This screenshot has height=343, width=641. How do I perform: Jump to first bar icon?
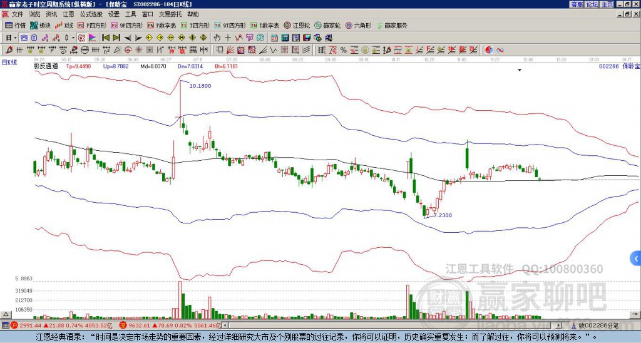pos(105,38)
